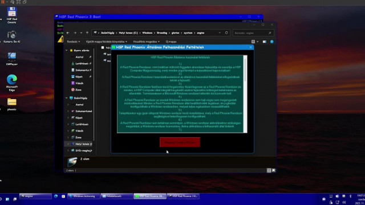The image size is (365, 205).
Task: Switch to large icons view in status bar
Action: 274,170
